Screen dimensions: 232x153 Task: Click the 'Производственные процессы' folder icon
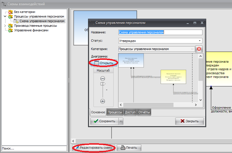[x=11, y=26]
